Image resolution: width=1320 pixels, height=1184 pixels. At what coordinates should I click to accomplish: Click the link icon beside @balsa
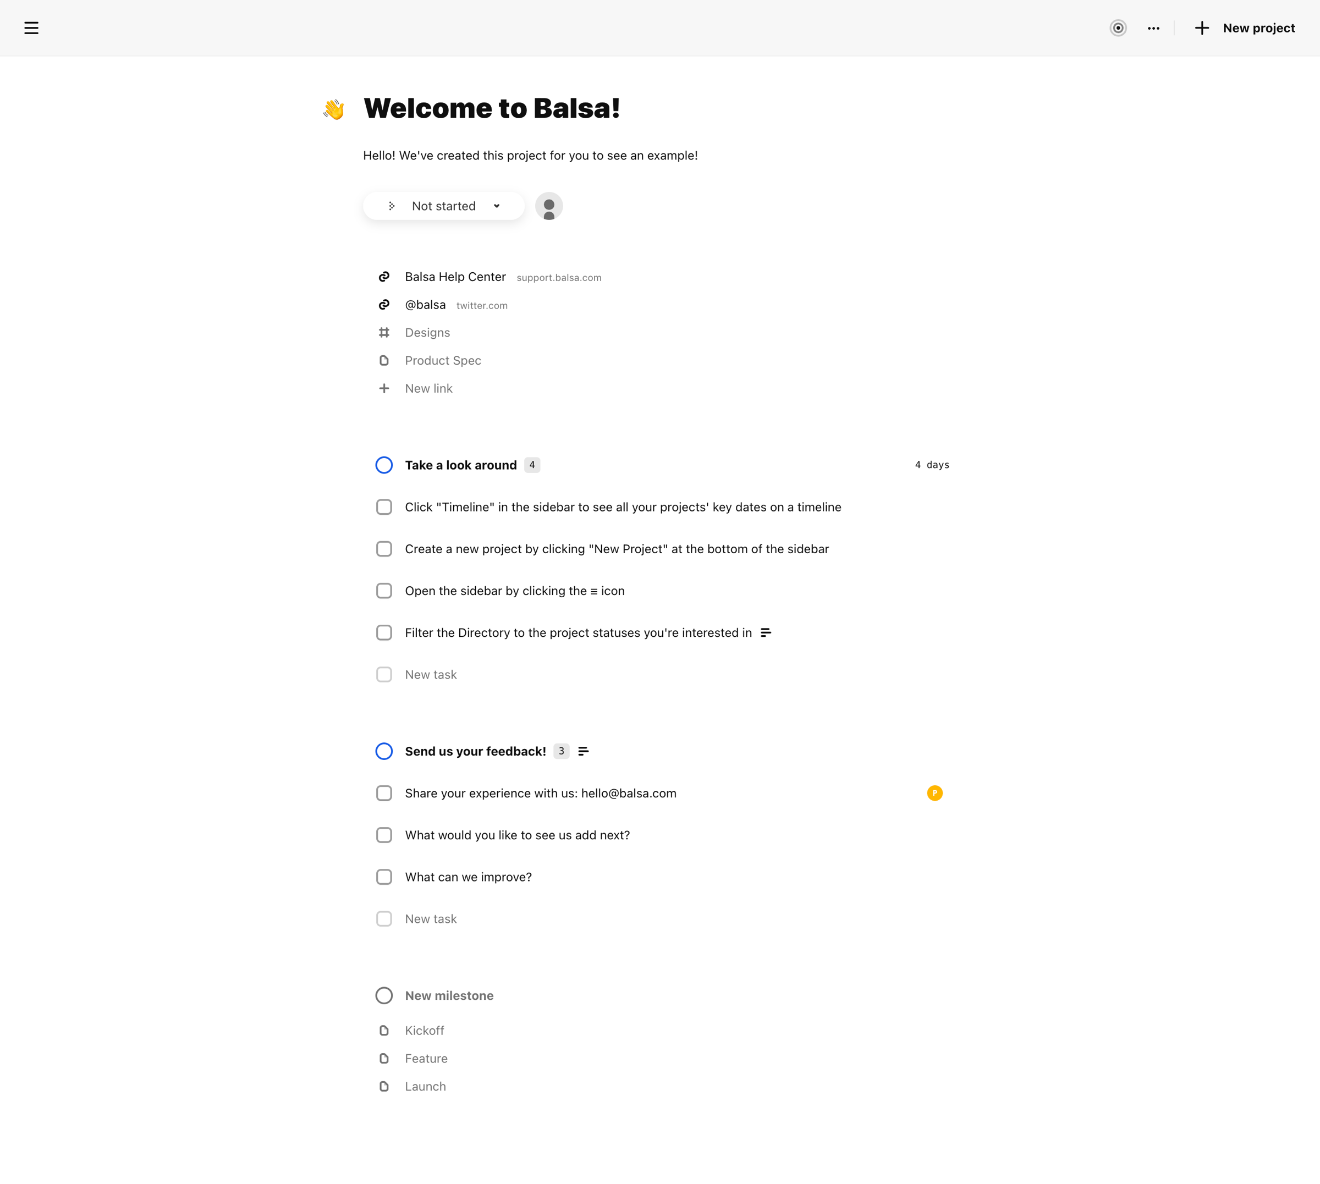point(384,305)
